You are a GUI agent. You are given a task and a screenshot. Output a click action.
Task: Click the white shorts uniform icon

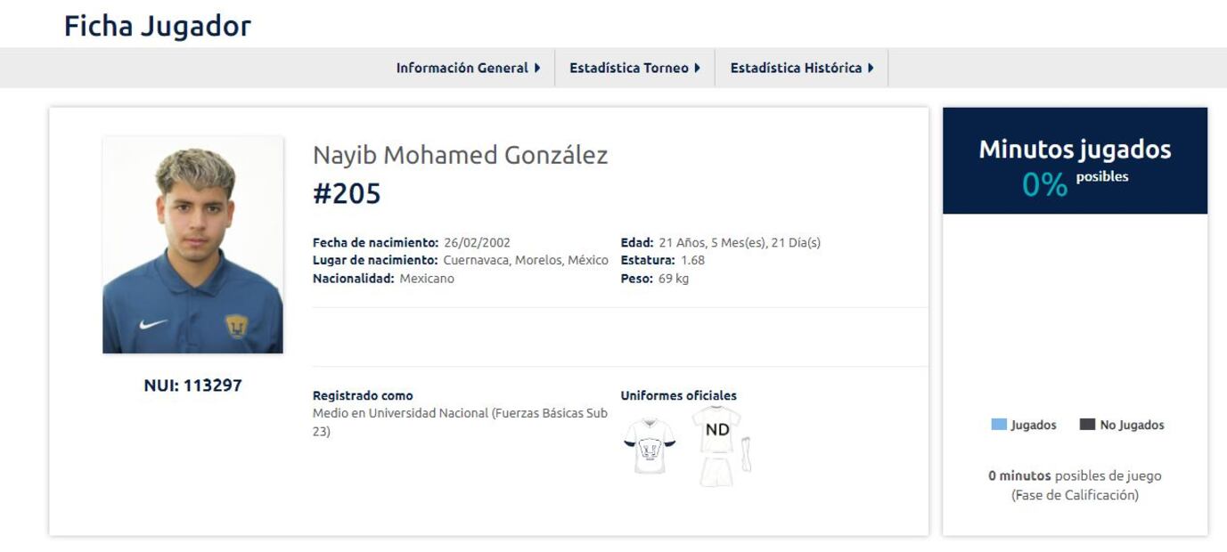click(716, 471)
